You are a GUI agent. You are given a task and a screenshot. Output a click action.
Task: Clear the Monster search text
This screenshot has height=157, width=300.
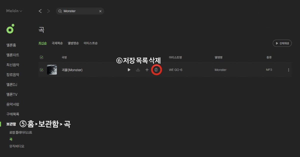100,11
